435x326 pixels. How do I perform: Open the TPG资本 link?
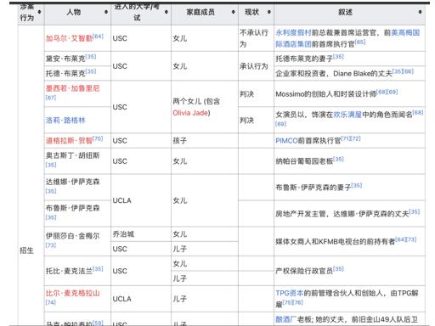(290, 293)
